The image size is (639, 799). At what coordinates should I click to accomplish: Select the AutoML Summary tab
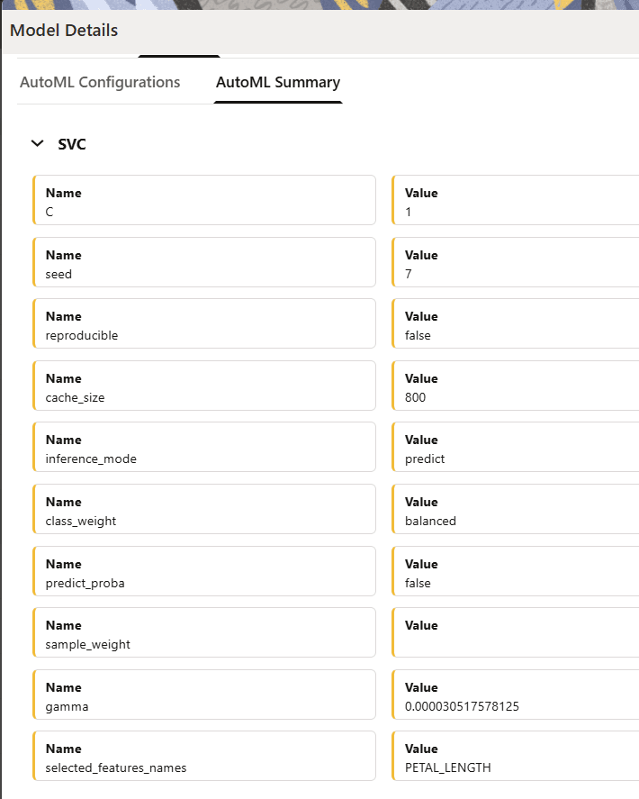[x=277, y=82]
